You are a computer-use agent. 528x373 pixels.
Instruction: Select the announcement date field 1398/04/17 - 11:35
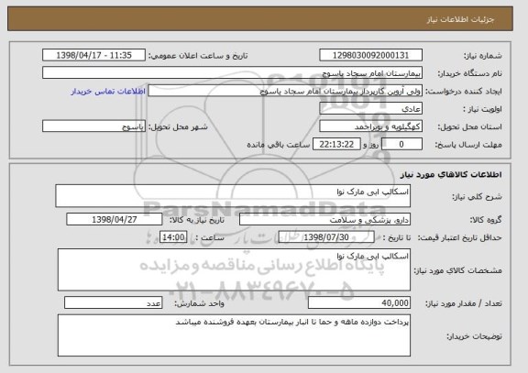[93, 55]
